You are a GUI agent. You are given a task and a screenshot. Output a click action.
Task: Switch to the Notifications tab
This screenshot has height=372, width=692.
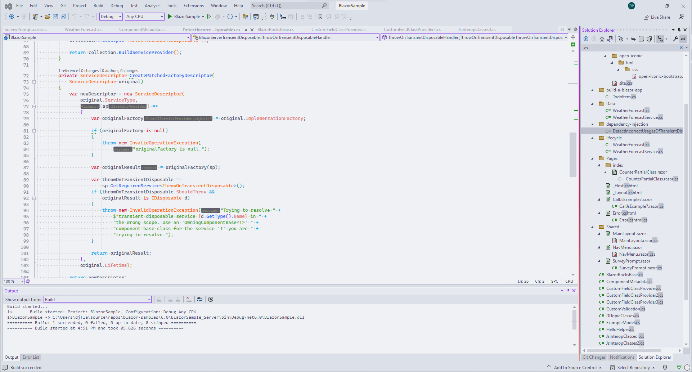[622, 357]
